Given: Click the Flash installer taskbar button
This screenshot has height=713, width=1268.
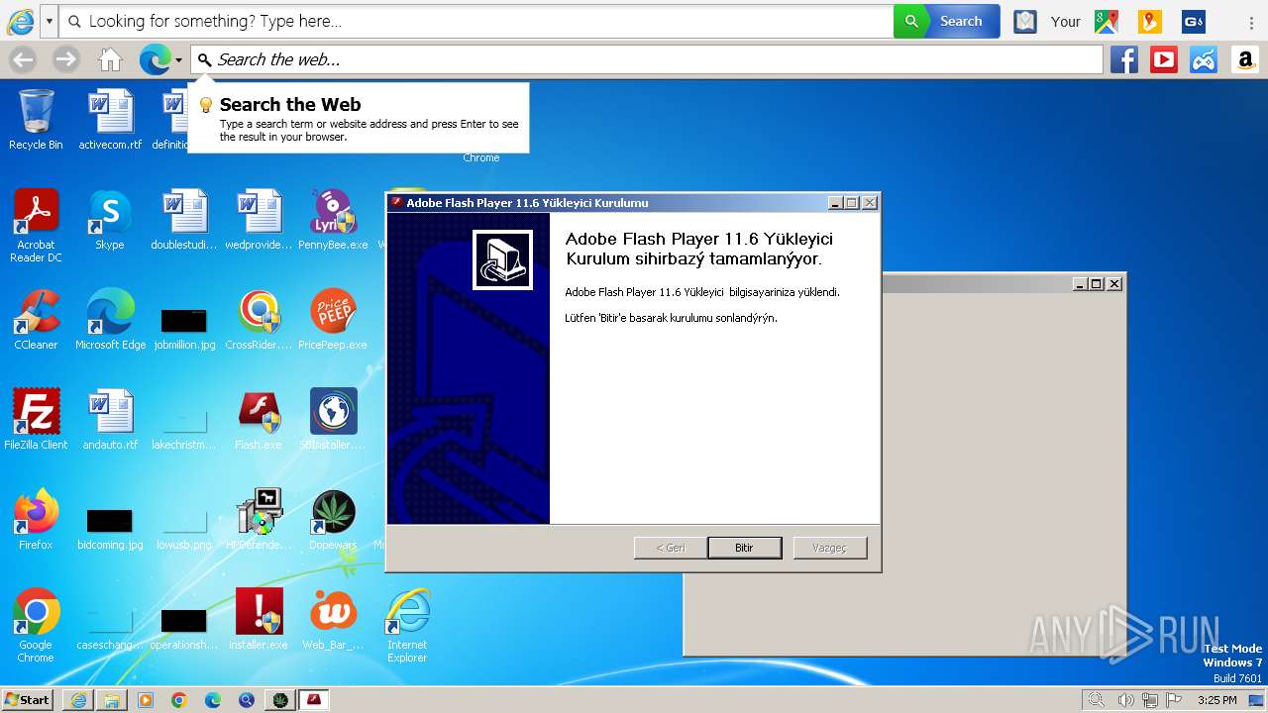Looking at the screenshot, I should coord(314,700).
